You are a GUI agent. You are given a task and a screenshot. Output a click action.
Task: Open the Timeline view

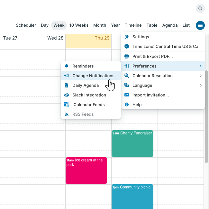[133, 25]
